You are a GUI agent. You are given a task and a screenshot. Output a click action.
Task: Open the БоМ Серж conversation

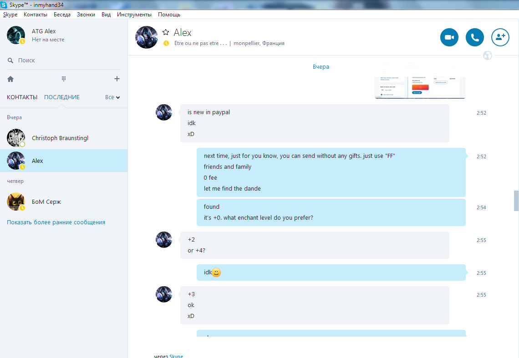[x=64, y=202]
